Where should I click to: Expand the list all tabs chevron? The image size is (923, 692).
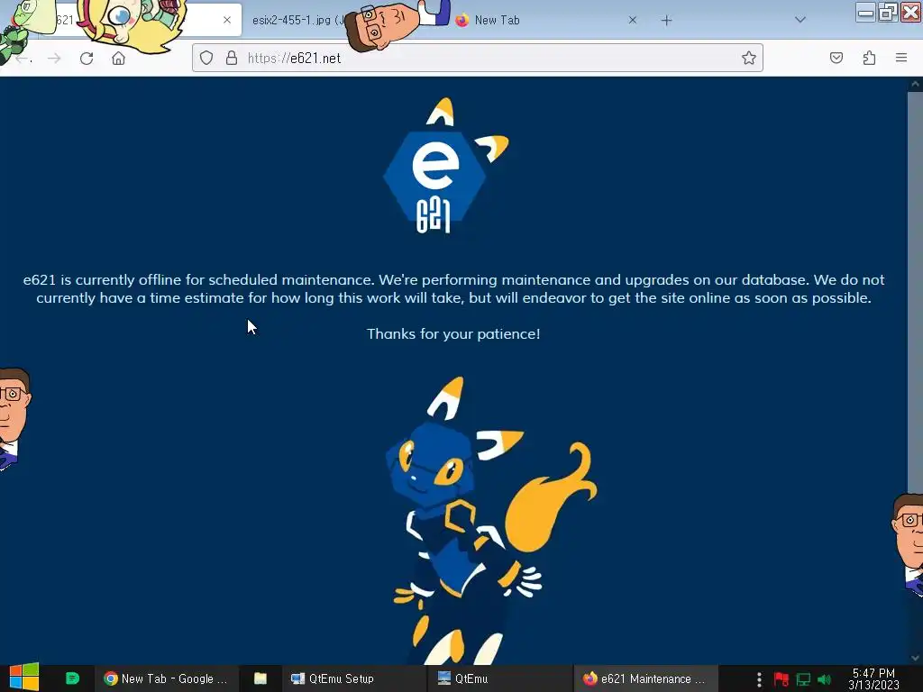pos(800,20)
